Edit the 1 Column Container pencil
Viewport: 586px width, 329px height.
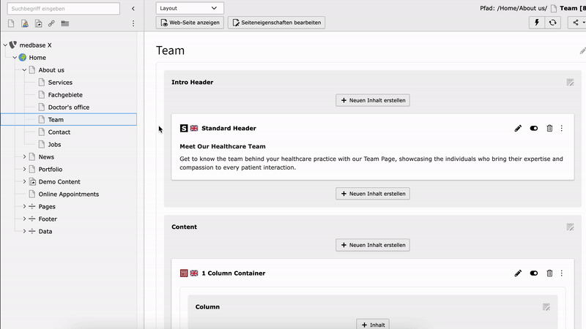518,273
